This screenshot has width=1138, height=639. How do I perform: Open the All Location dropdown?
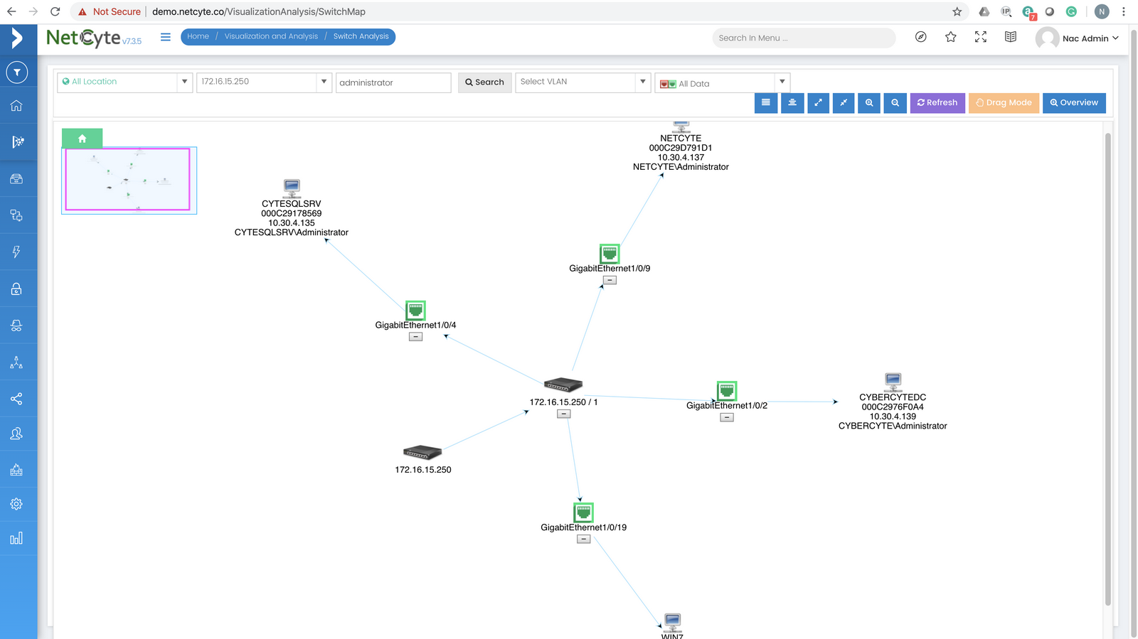124,82
